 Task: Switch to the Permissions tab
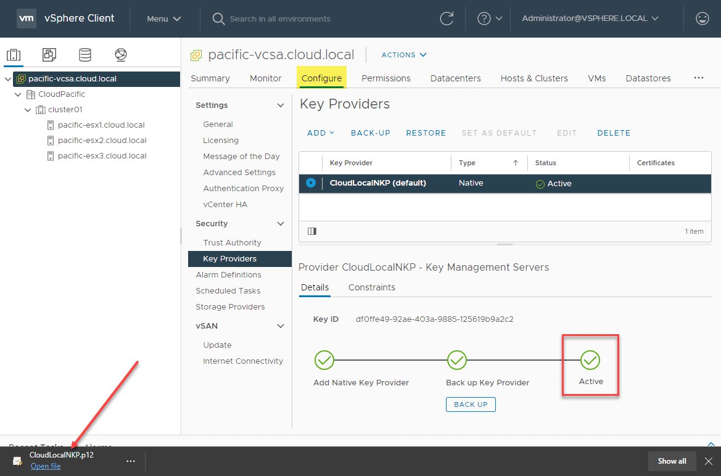pos(386,78)
